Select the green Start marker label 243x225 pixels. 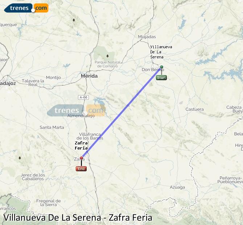pos(161,78)
